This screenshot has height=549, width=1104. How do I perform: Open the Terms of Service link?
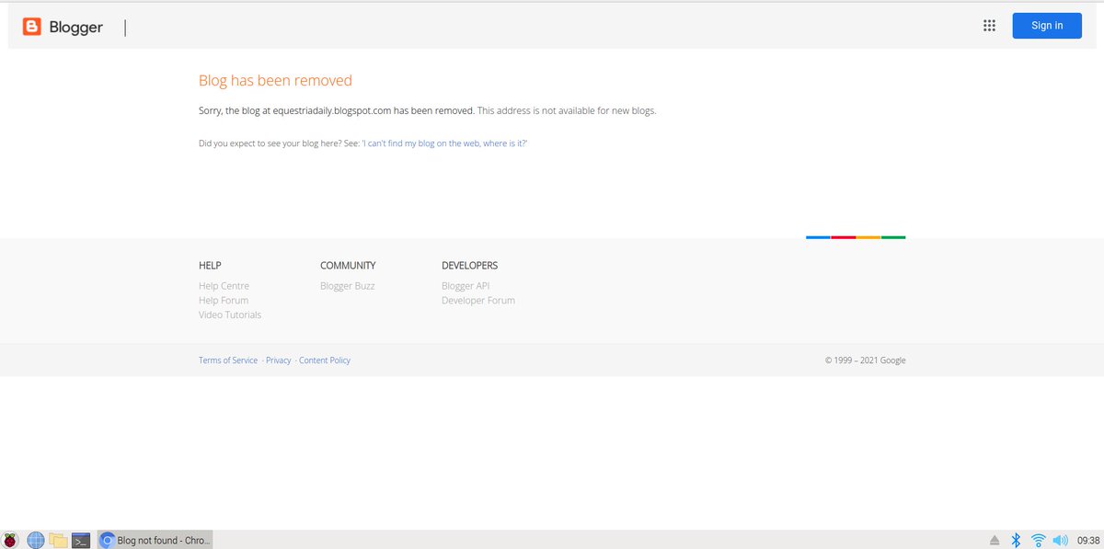coord(228,360)
